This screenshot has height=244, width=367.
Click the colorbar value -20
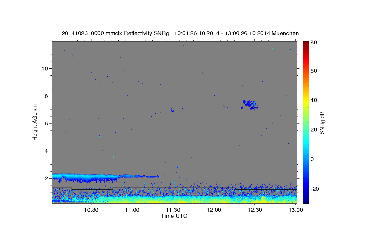(314, 189)
